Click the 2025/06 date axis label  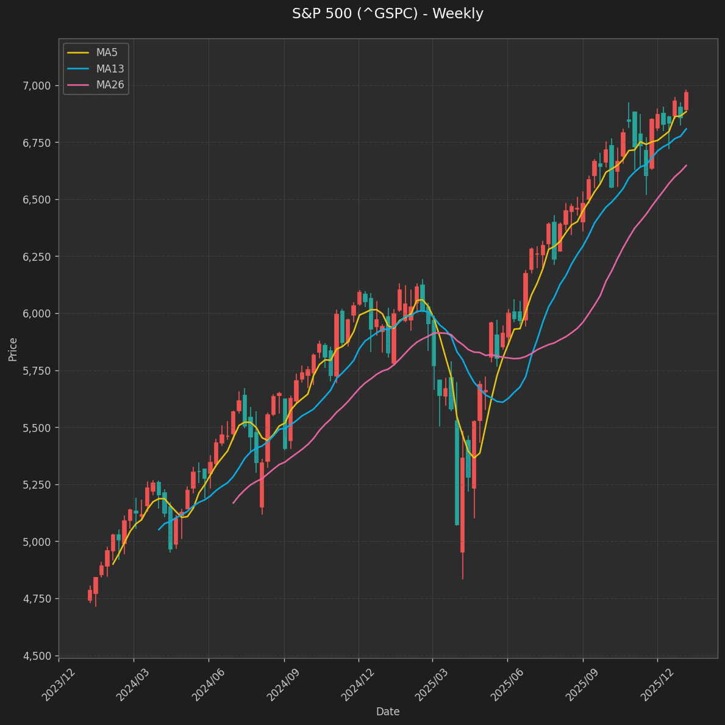pos(507,684)
